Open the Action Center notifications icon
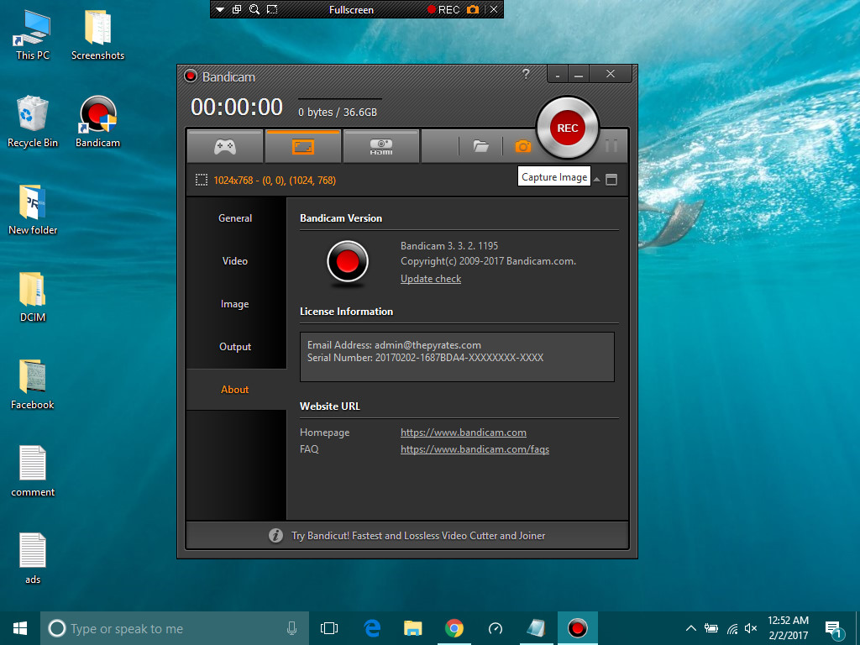The height and width of the screenshot is (645, 860). 834,630
